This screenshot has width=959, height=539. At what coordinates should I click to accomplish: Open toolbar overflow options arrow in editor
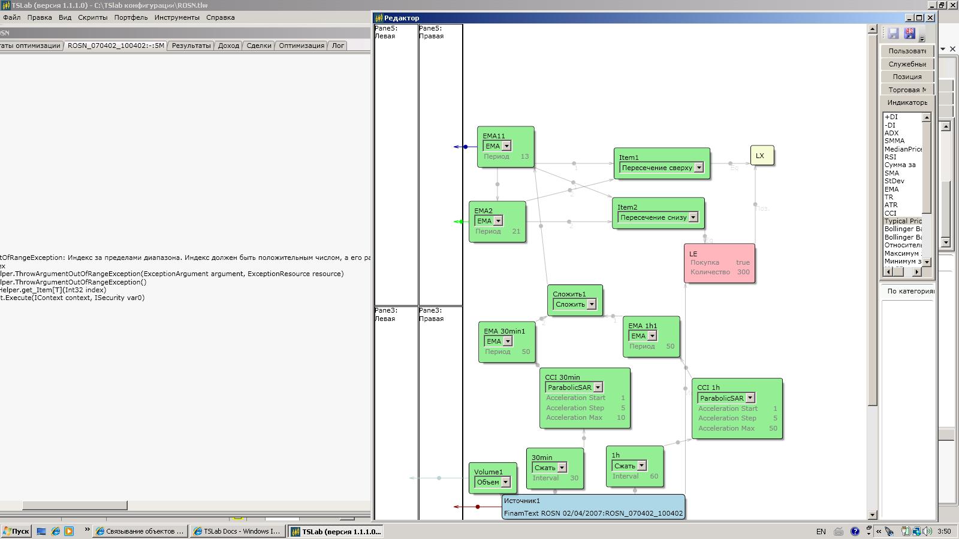point(922,38)
